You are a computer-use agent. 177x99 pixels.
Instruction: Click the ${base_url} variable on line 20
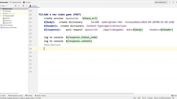click(x=90, y=18)
